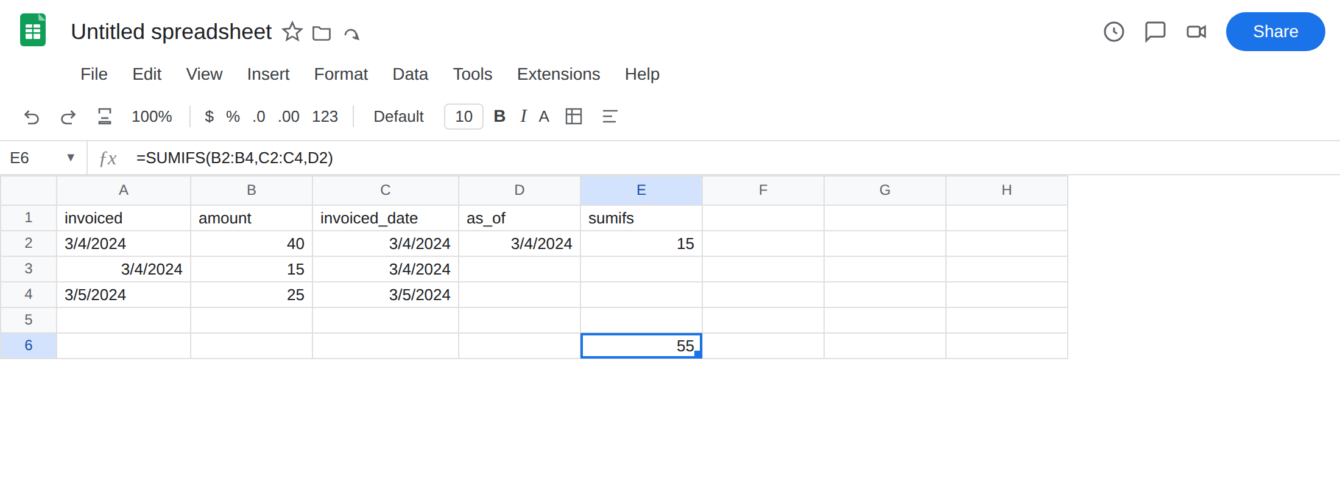Click the select-all corner box
The width and height of the screenshot is (1340, 487).
[29, 191]
